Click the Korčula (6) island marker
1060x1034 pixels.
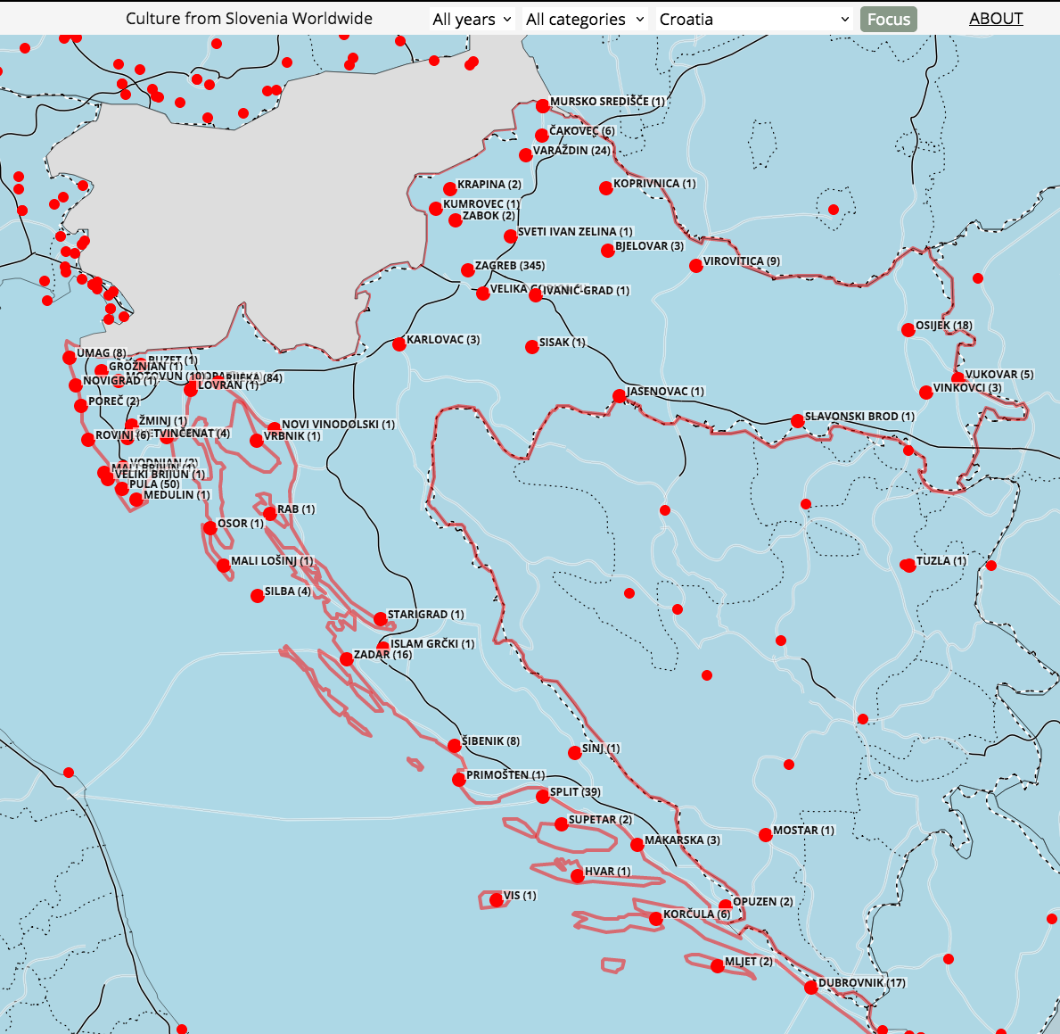657,916
